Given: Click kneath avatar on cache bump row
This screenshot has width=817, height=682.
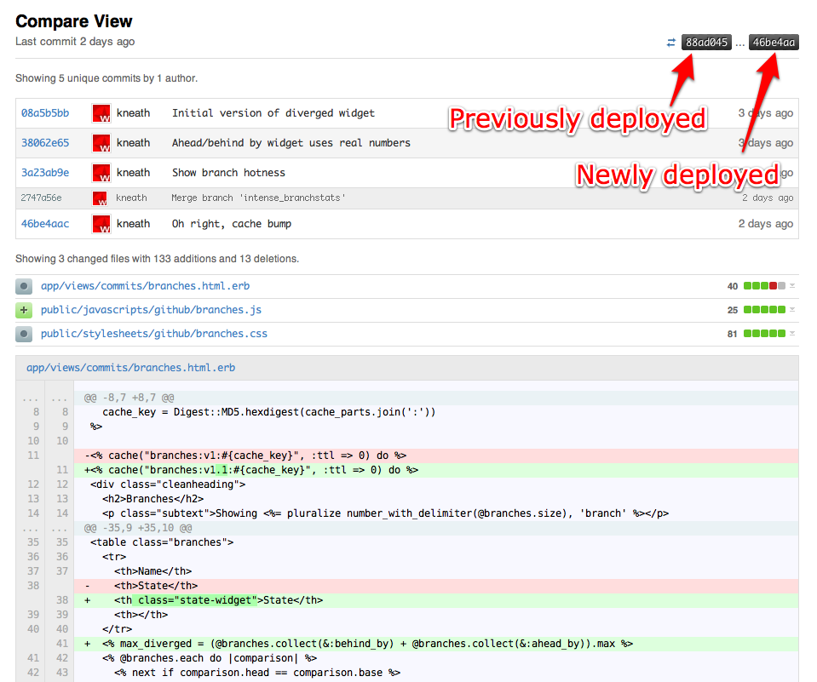Looking at the screenshot, I should pyautogui.click(x=101, y=223).
